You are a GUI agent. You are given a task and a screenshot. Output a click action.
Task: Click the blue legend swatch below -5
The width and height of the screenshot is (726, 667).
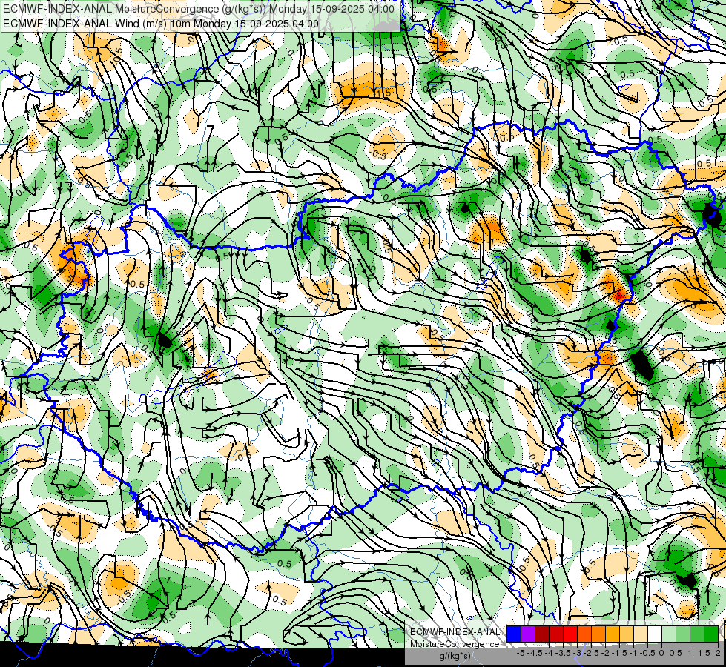click(x=514, y=634)
